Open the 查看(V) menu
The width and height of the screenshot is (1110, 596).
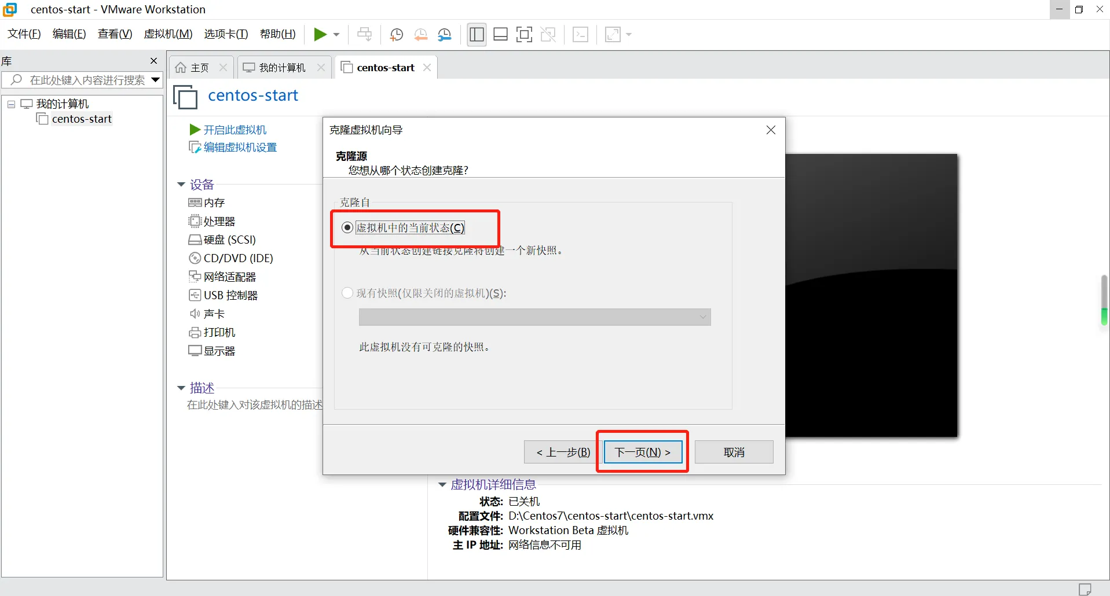[x=115, y=34]
